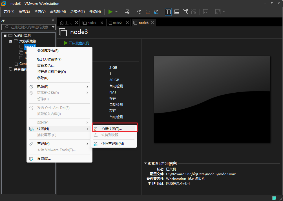Click the console view toolbar icon
Viewport: 283px width, 201px height.
click(x=206, y=12)
